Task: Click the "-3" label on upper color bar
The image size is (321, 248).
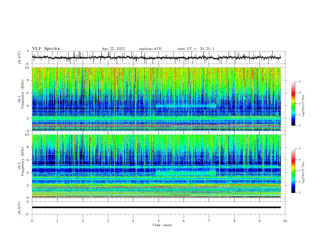Action: [299, 81]
